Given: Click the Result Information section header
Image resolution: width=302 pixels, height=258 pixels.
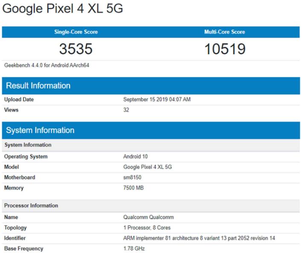Looking at the screenshot, I should (x=38, y=85).
